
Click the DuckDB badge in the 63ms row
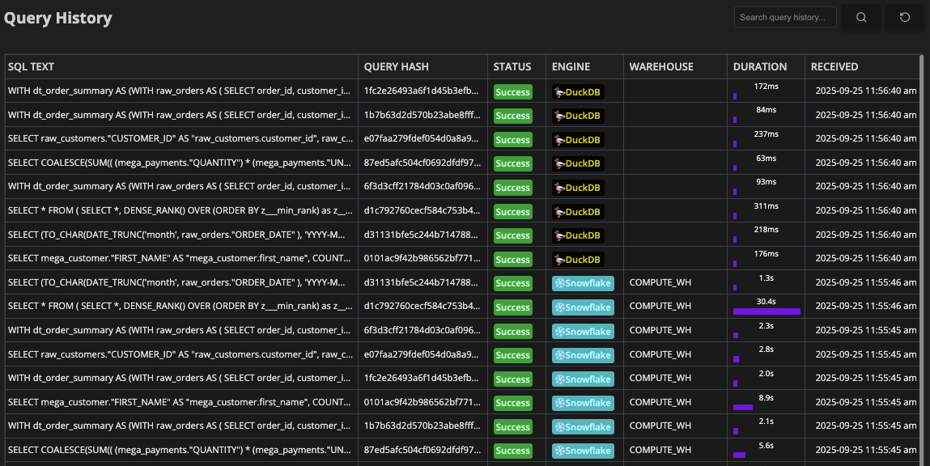(x=578, y=163)
